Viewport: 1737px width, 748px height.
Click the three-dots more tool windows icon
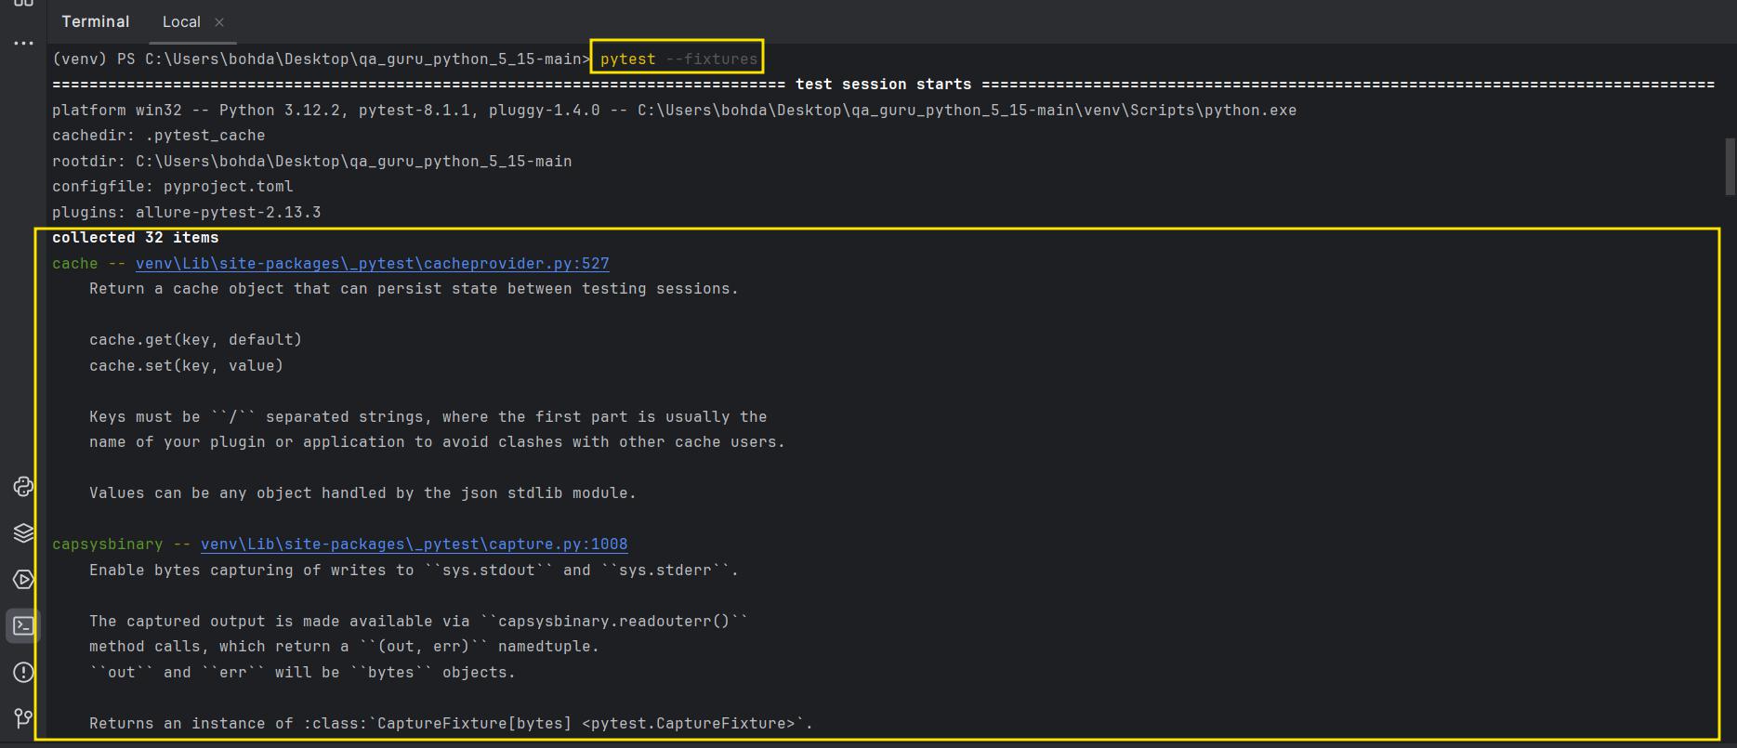click(23, 43)
